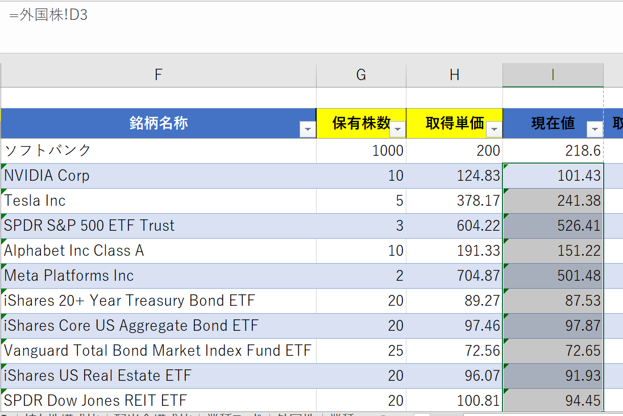Viewport: 623px width, 416px height.
Task: Click share count 20 in iShares US Real Estate row
Action: pyautogui.click(x=361, y=376)
